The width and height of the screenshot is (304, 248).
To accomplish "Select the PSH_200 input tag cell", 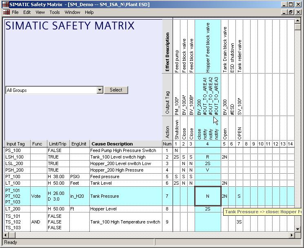I will pos(17,170).
